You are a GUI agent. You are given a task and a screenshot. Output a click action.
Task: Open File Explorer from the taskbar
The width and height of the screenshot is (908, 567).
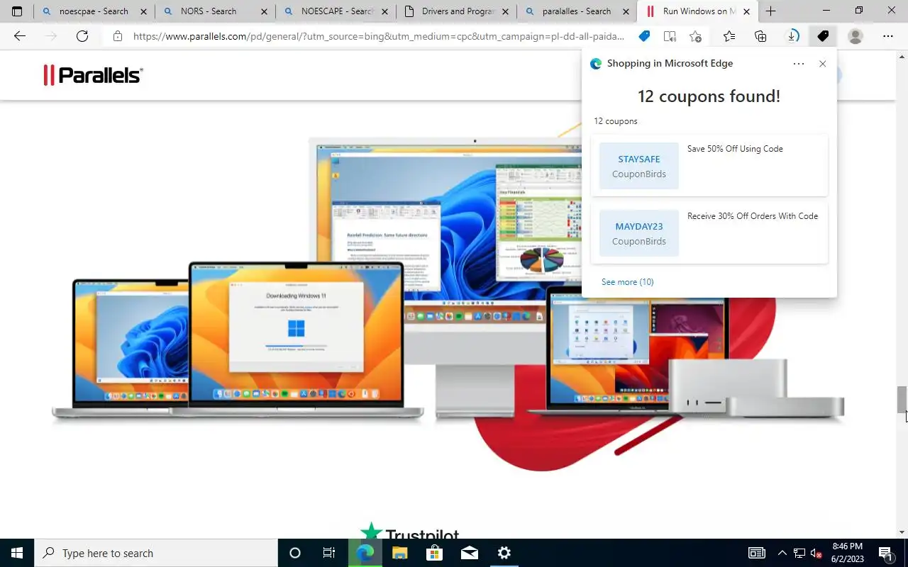tap(400, 553)
